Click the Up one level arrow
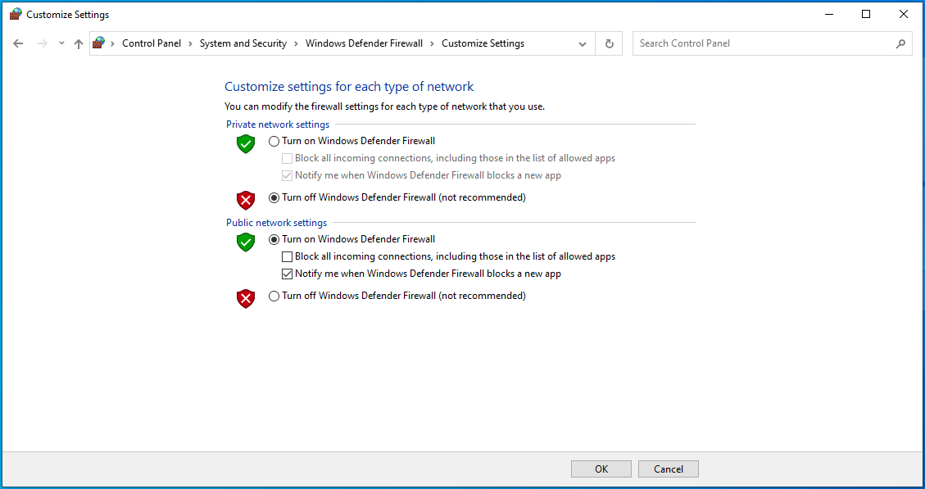 click(x=79, y=43)
